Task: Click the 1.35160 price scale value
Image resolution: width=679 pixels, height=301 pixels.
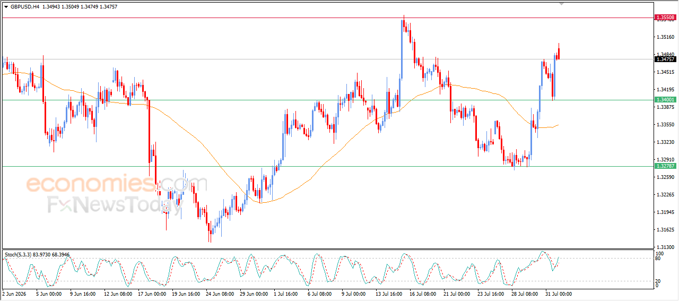Action: point(665,37)
